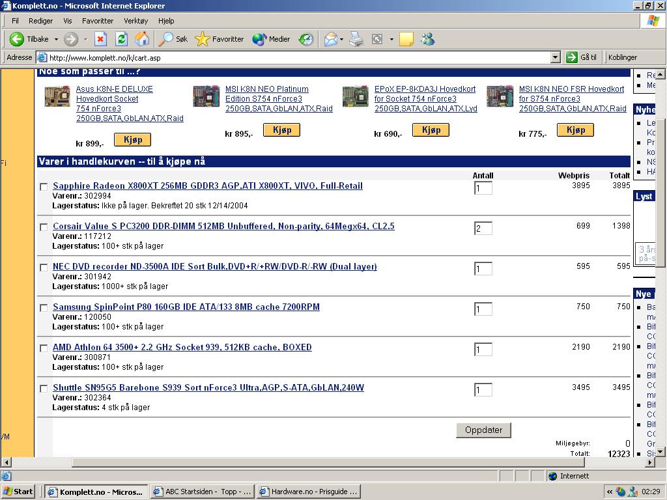Open the edit icon dropdown arrow

point(391,39)
